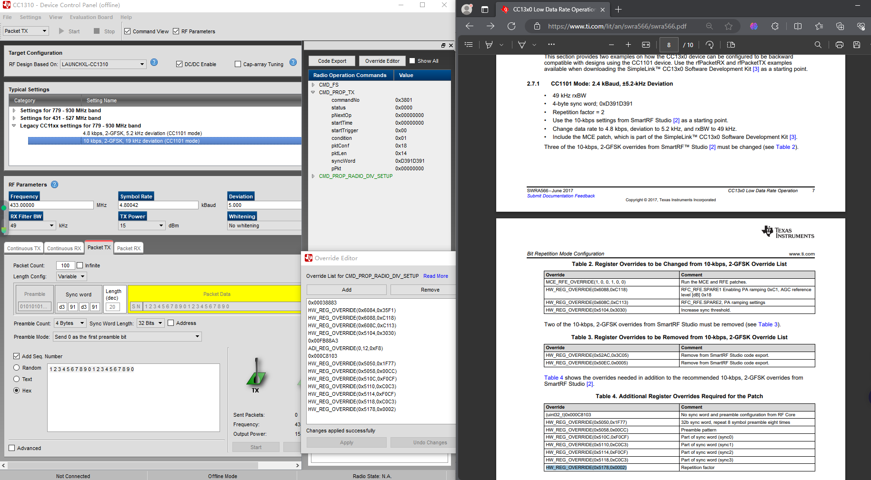Screen dimensions: 871x480
Task: Open the Evaluation Board menu
Action: pos(91,17)
